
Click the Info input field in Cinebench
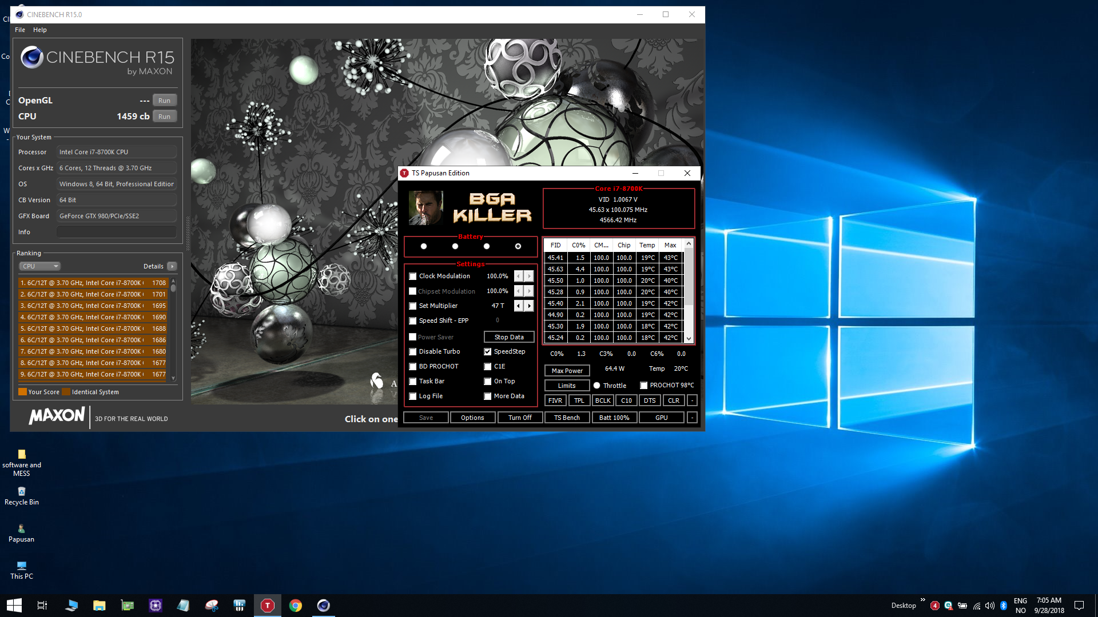coord(117,232)
